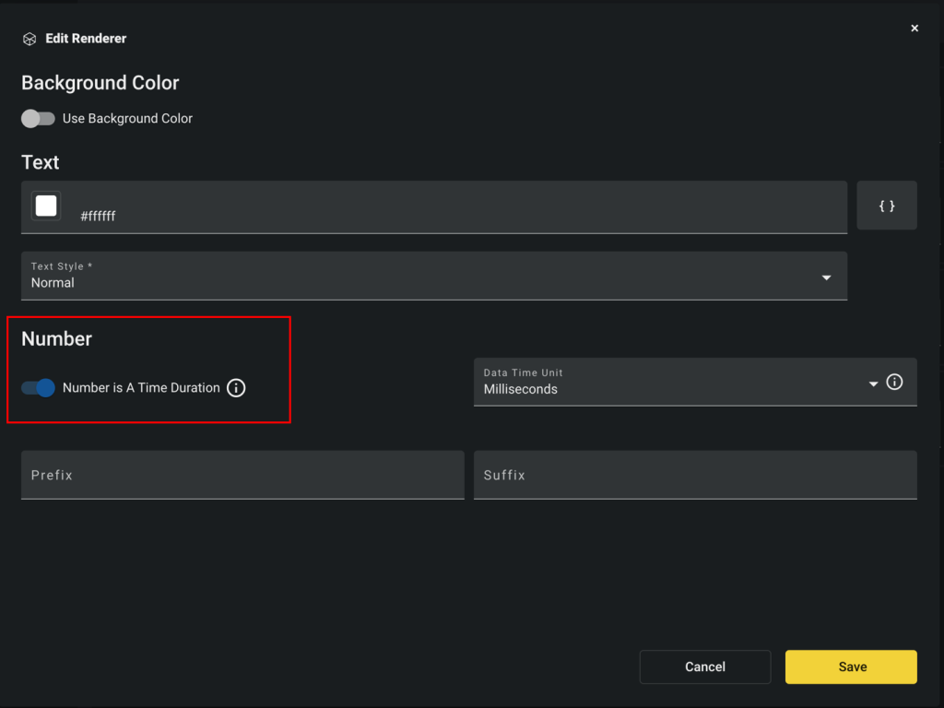Focus the Suffix input field

click(694, 475)
